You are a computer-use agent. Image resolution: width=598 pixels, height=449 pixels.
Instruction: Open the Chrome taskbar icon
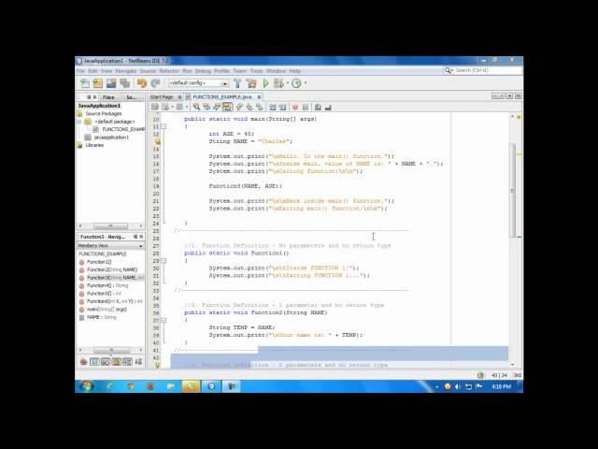[x=131, y=386]
